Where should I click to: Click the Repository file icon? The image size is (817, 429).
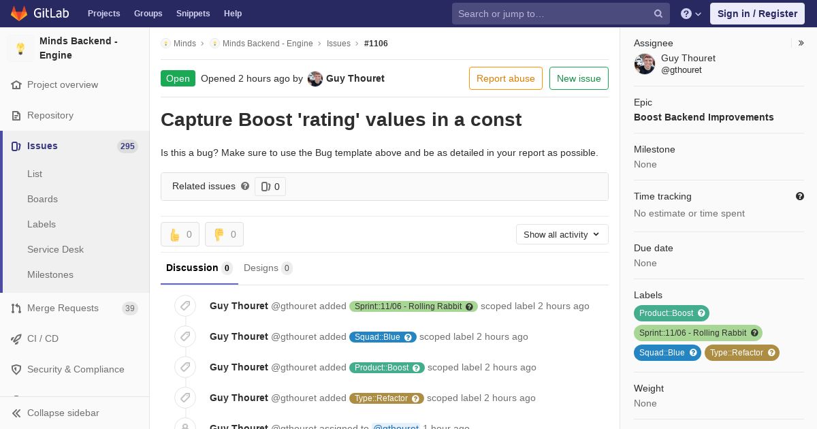click(16, 116)
